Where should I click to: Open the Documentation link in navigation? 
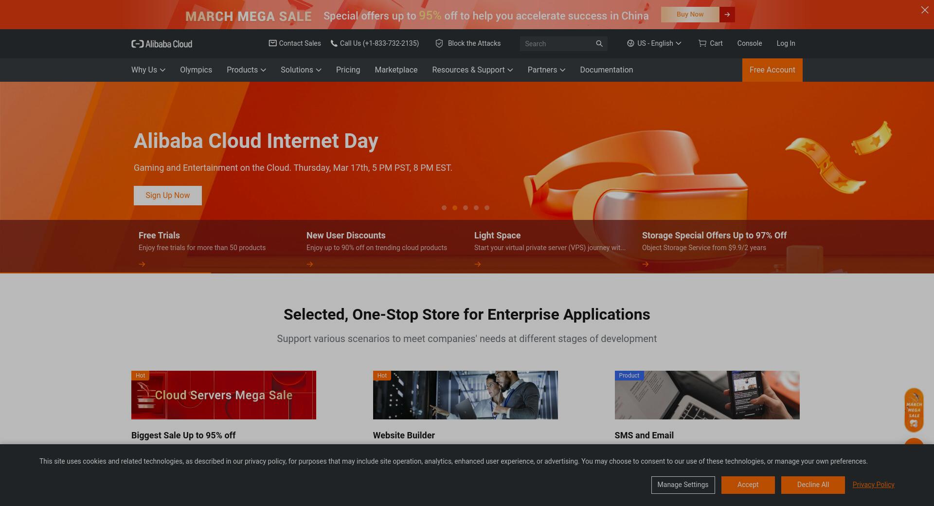point(606,70)
